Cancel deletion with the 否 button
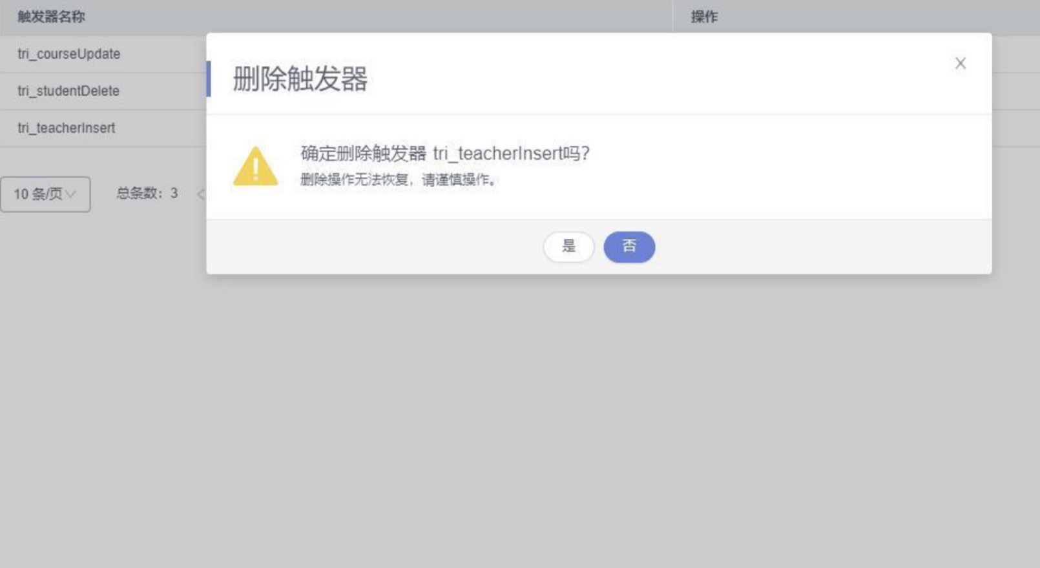This screenshot has width=1040, height=568. (629, 247)
